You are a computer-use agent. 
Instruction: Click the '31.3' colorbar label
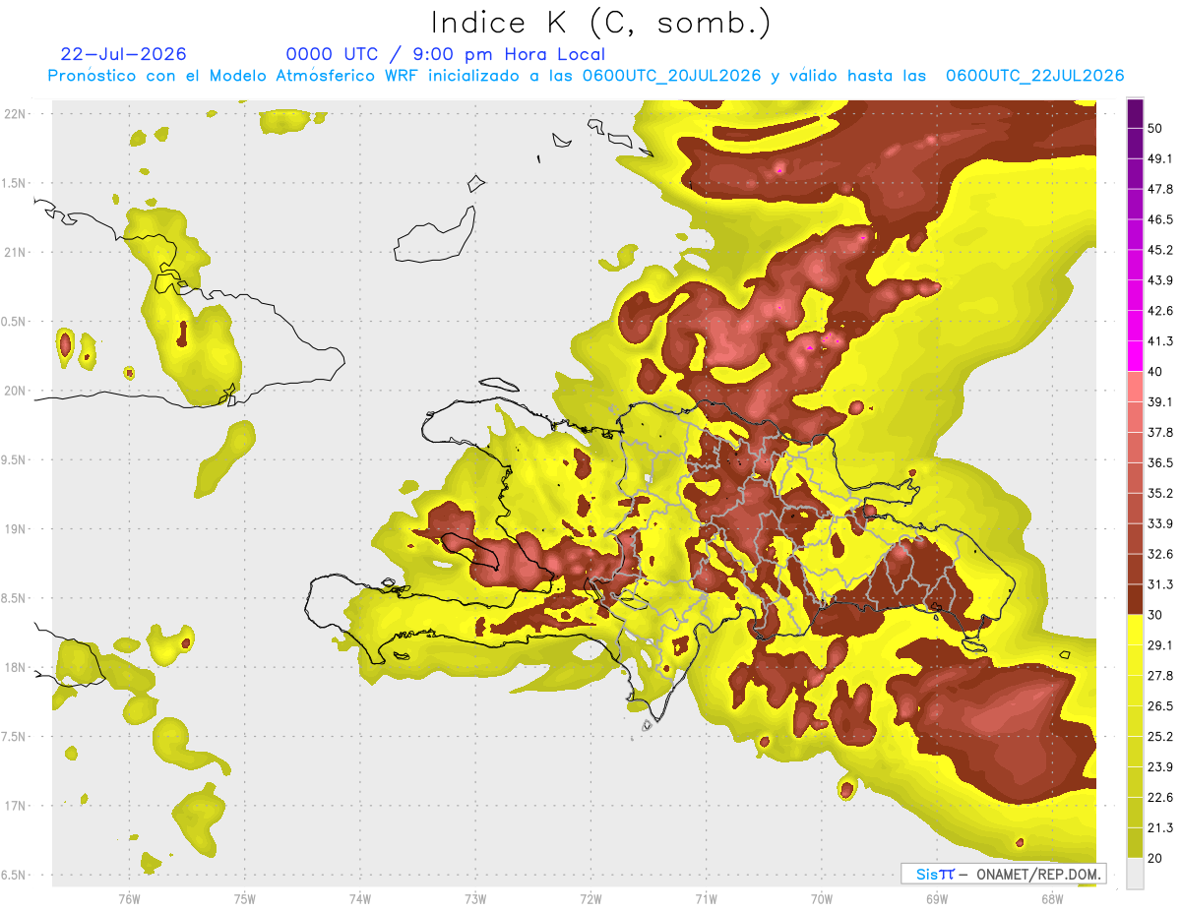(x=1160, y=584)
